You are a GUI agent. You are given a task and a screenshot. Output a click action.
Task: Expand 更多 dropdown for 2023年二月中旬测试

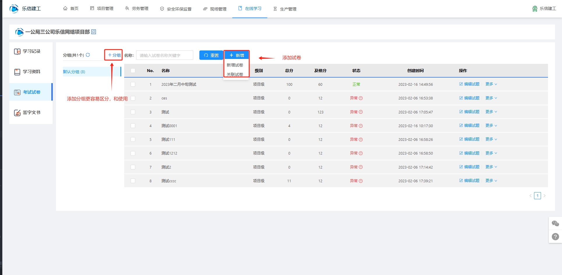pyautogui.click(x=491, y=84)
